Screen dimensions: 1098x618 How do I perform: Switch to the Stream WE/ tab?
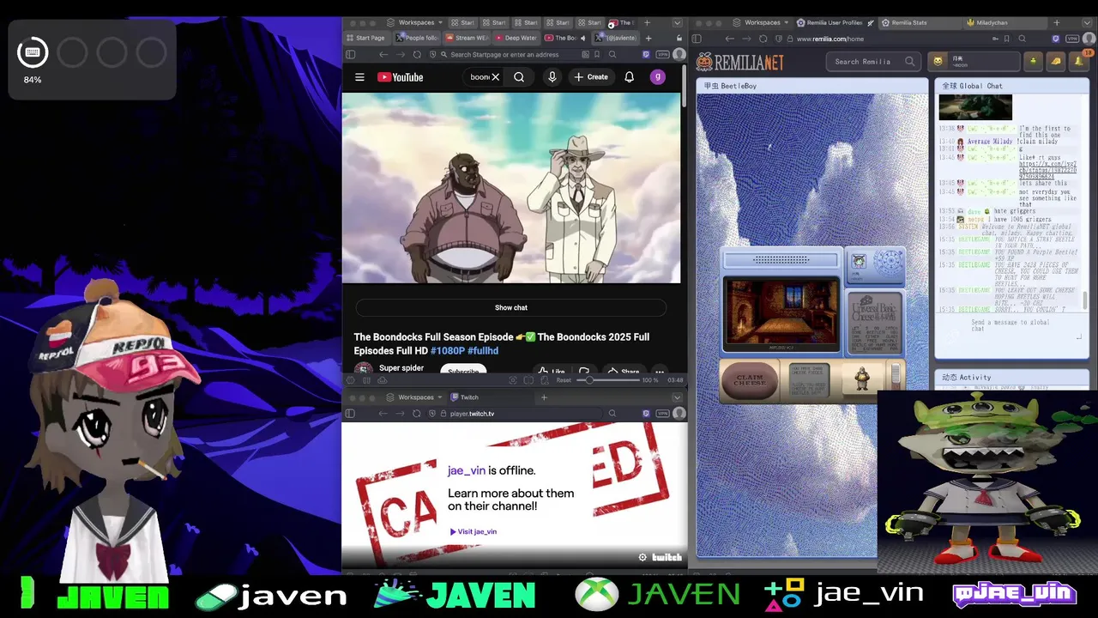click(466, 38)
